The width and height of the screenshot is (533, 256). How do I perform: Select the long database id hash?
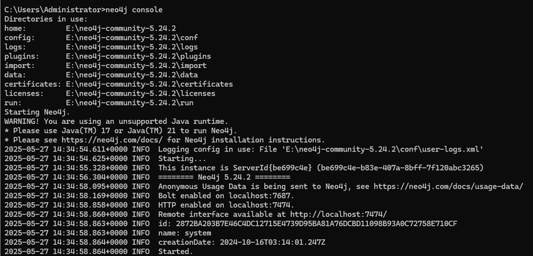tap(316, 224)
